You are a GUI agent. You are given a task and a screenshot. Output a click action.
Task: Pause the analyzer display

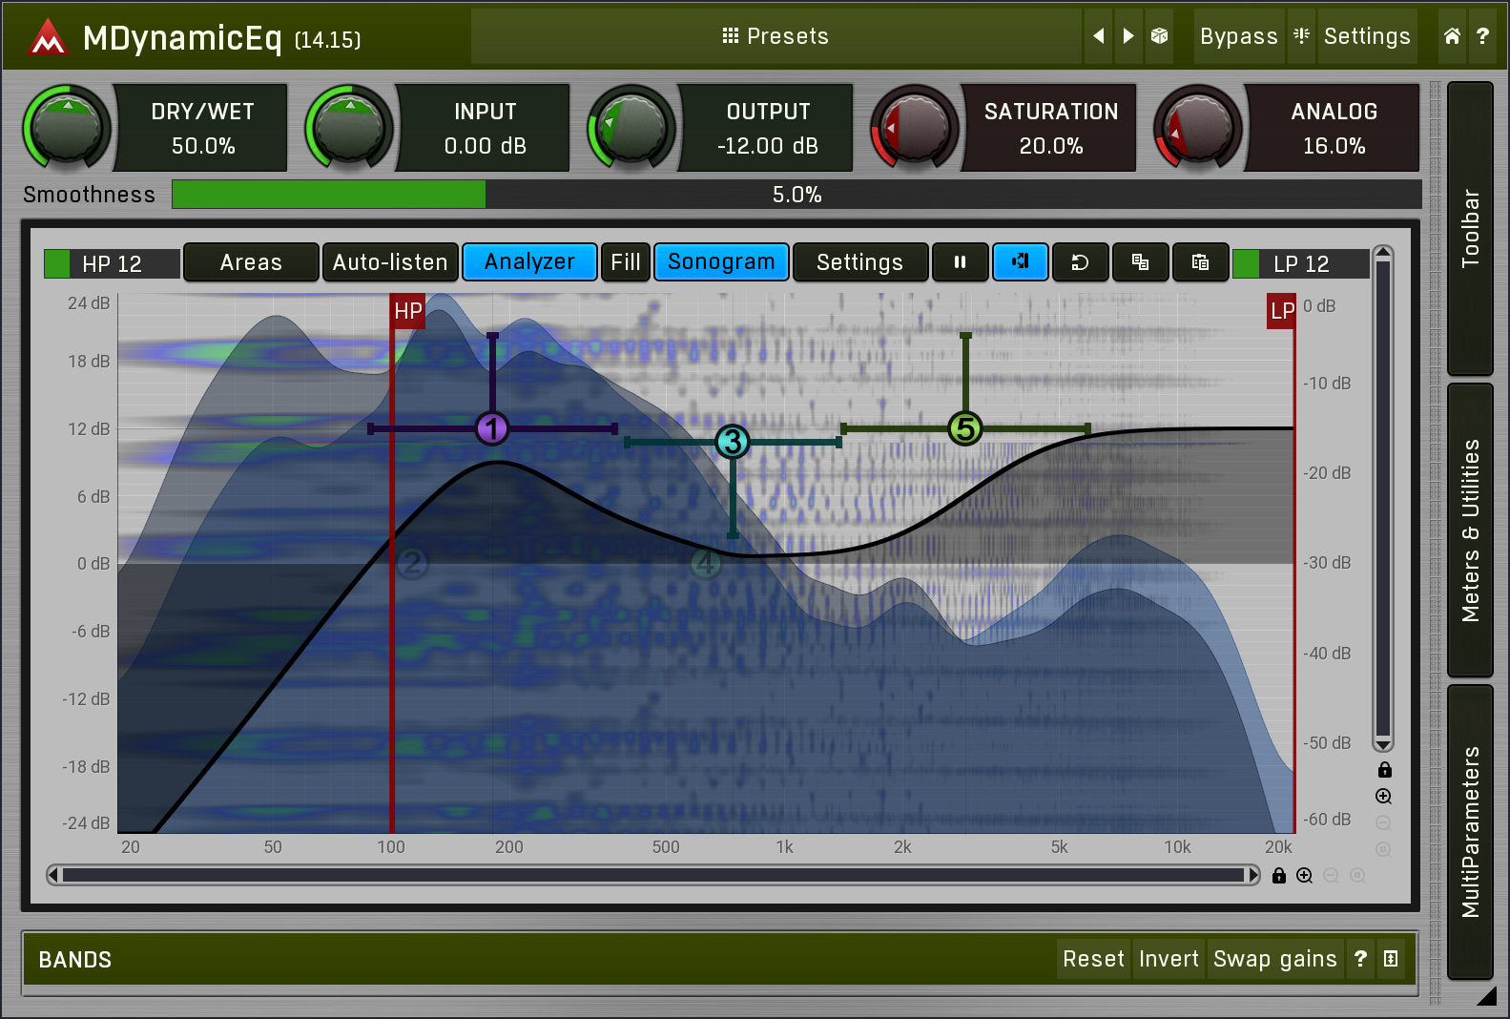point(960,262)
